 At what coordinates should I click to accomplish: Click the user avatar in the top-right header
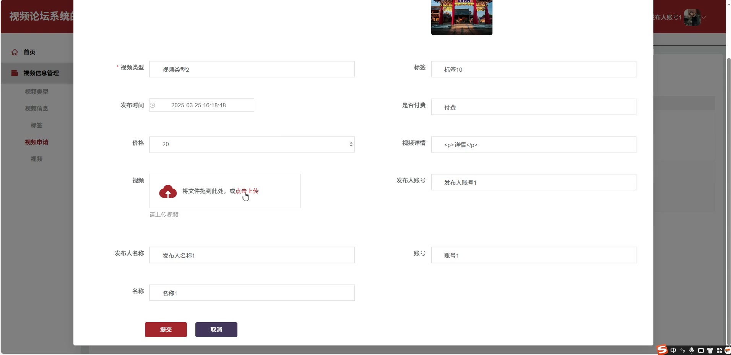[692, 17]
